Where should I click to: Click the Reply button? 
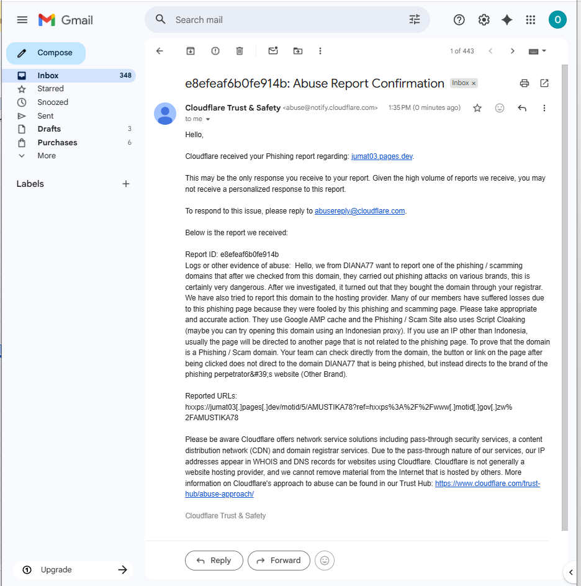tap(214, 560)
